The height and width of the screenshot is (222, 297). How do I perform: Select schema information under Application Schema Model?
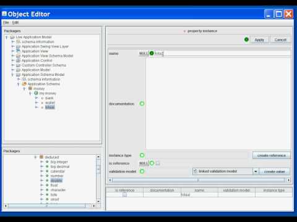coord(44,79)
